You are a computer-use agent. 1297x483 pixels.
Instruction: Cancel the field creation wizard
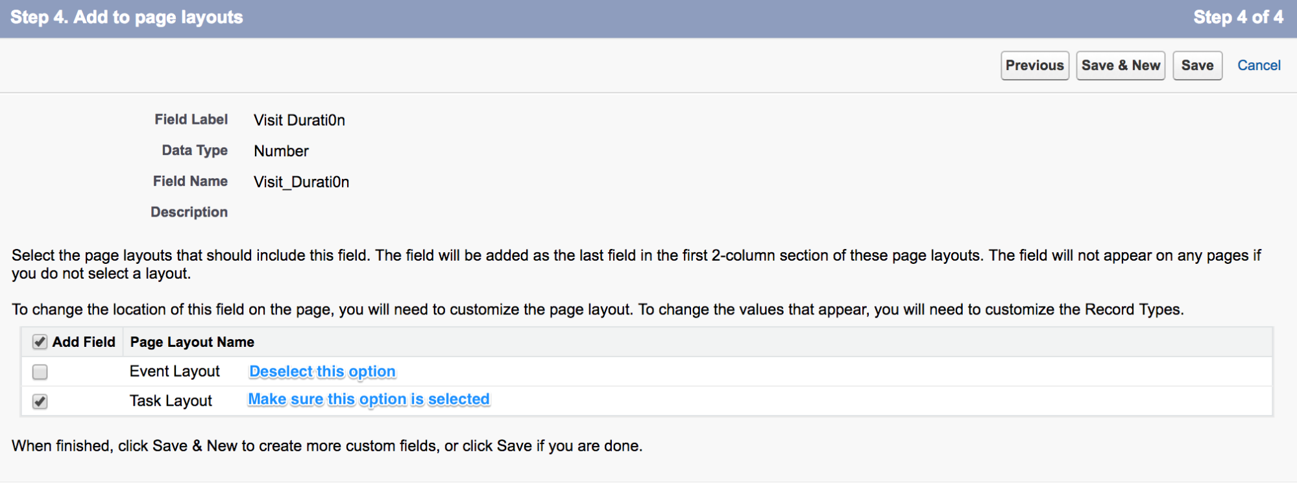click(1259, 65)
